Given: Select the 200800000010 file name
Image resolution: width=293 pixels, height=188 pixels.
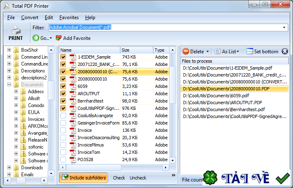Looking at the screenshot, I should [93, 79].
